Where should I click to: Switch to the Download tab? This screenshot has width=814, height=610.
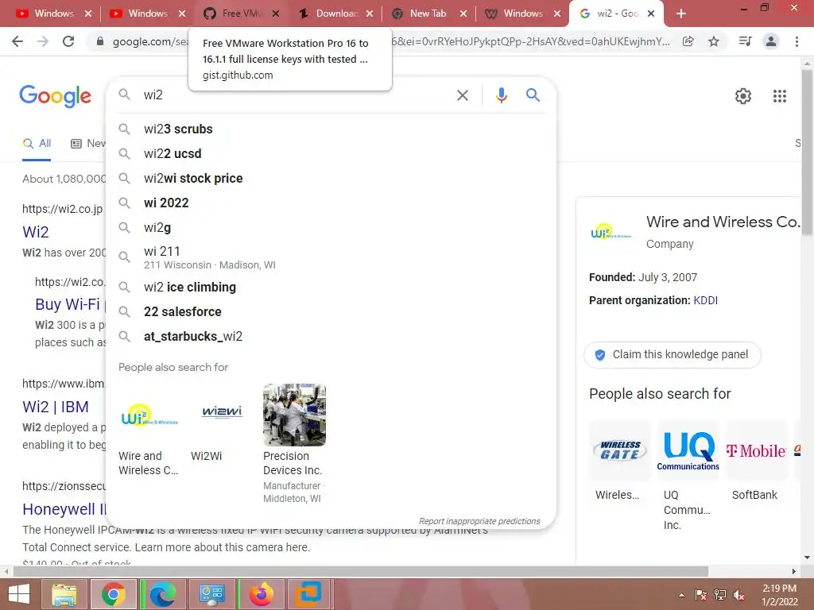(335, 14)
